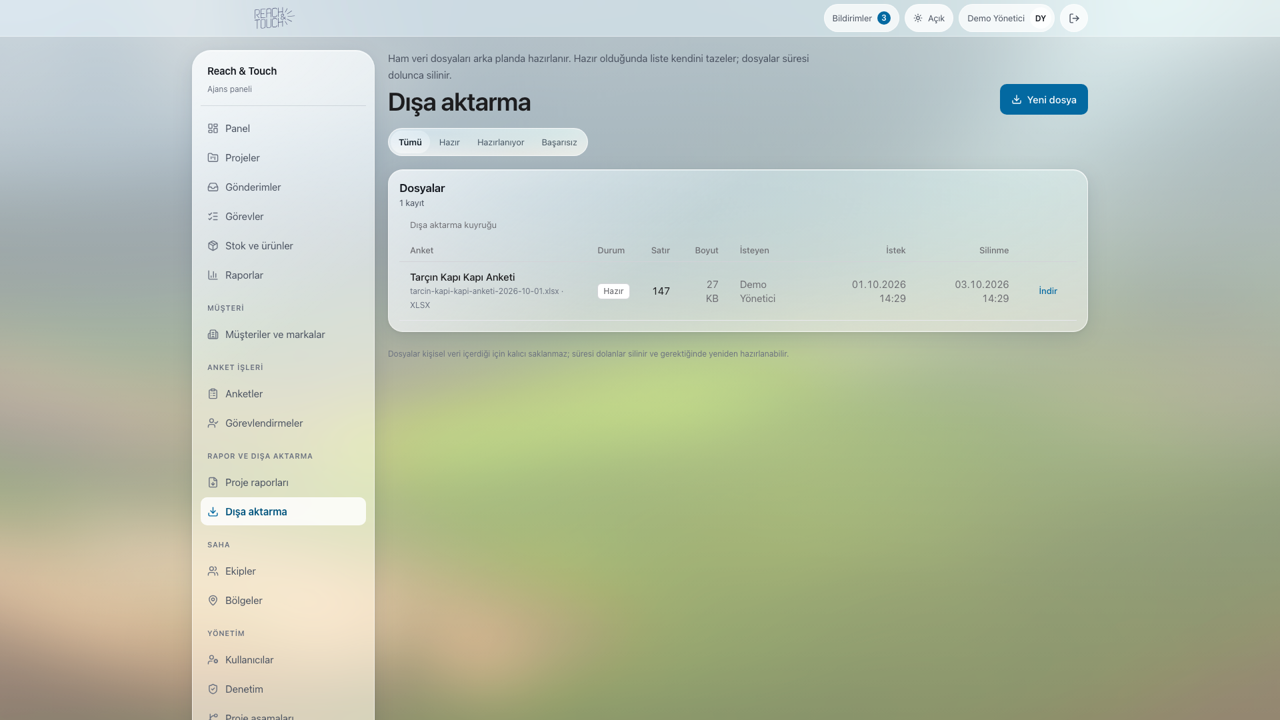Click the Kullanıcılar user settings icon
The height and width of the screenshot is (720, 1280).
coord(213,659)
